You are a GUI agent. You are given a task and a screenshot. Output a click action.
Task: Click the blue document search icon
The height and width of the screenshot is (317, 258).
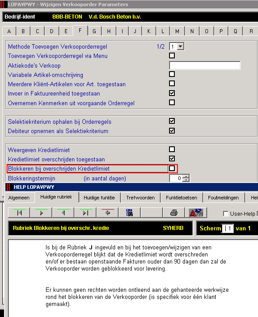pyautogui.click(x=130, y=213)
